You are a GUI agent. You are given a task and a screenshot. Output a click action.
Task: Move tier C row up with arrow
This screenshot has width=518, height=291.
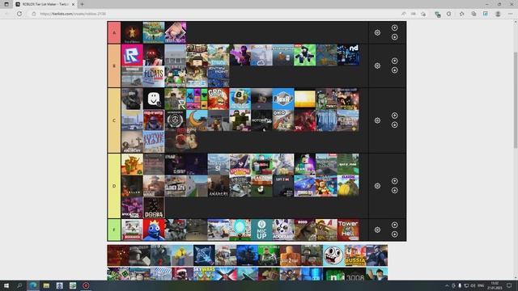coord(394,116)
